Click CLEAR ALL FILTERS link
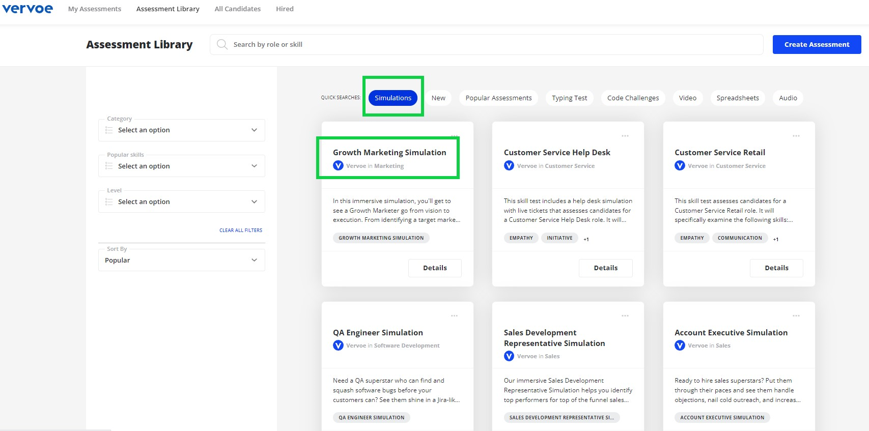Image resolution: width=869 pixels, height=431 pixels. pyautogui.click(x=241, y=231)
